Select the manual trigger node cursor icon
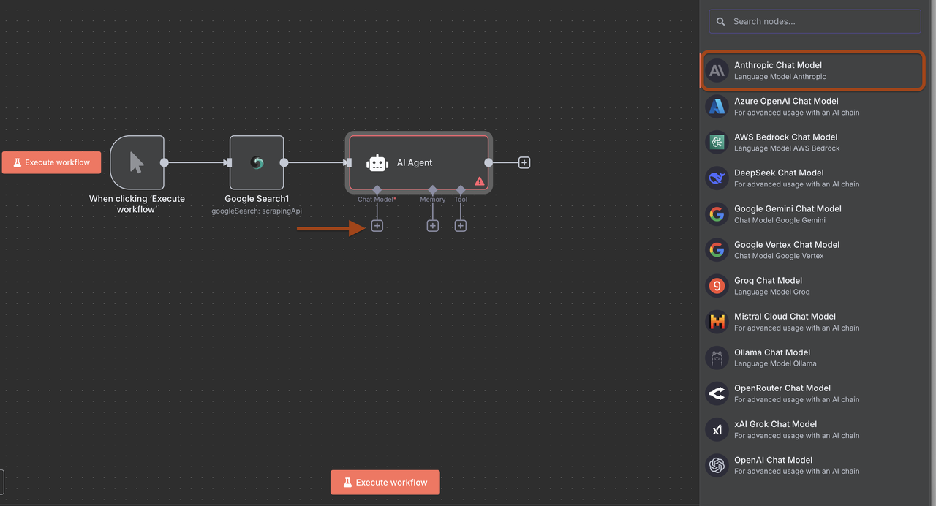 (137, 162)
